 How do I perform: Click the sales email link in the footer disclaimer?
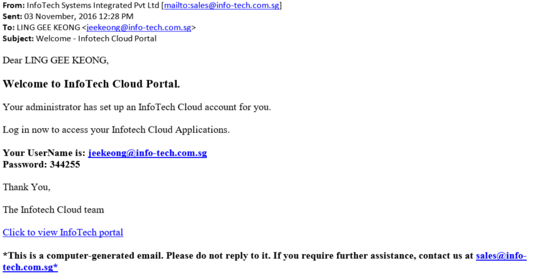click(501, 256)
